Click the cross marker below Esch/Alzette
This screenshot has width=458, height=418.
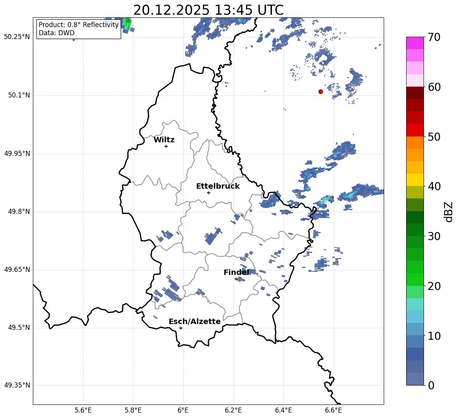tap(181, 328)
